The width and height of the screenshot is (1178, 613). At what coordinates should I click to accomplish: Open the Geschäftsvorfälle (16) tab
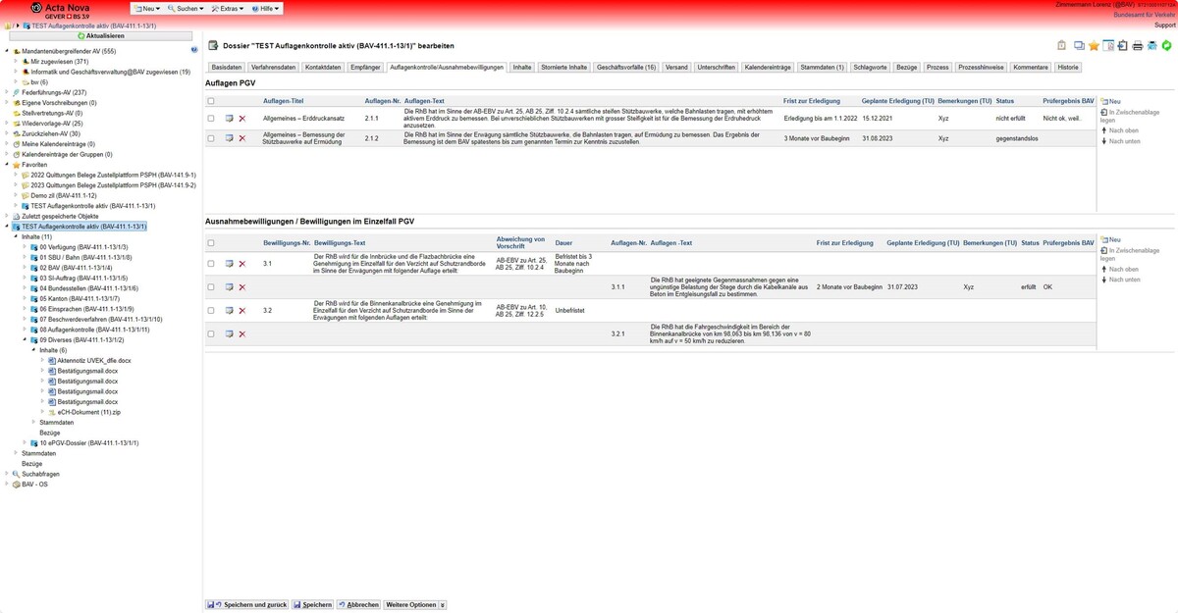pos(626,68)
